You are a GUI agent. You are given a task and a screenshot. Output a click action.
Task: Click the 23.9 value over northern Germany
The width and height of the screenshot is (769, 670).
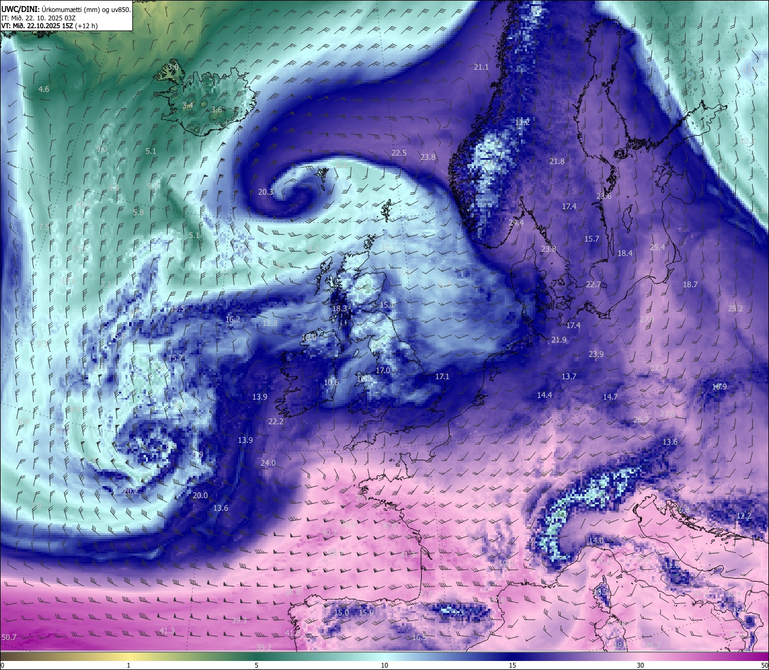click(x=596, y=354)
